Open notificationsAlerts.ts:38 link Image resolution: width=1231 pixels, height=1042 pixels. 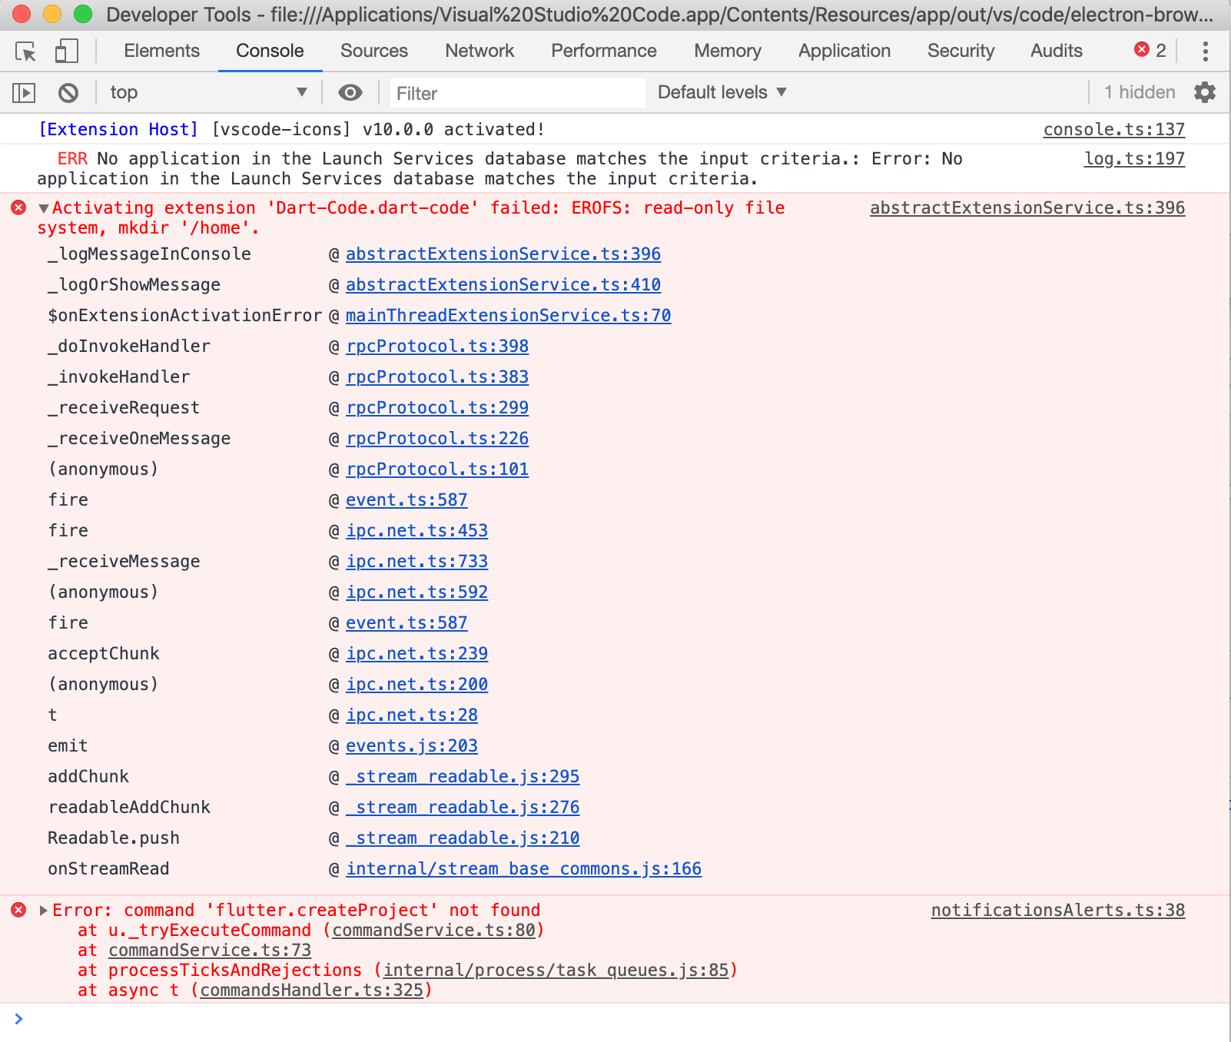click(1058, 910)
